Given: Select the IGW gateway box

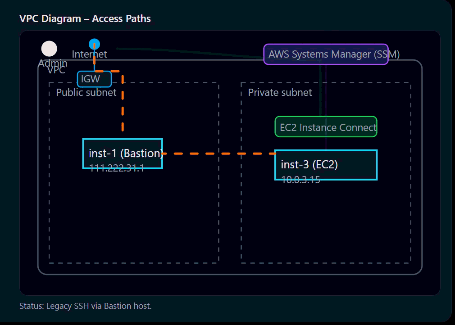Looking at the screenshot, I should (x=94, y=79).
